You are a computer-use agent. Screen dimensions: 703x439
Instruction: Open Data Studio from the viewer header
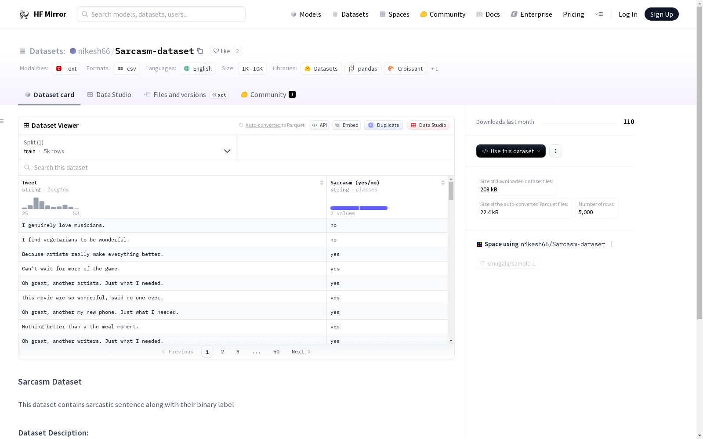coord(428,125)
